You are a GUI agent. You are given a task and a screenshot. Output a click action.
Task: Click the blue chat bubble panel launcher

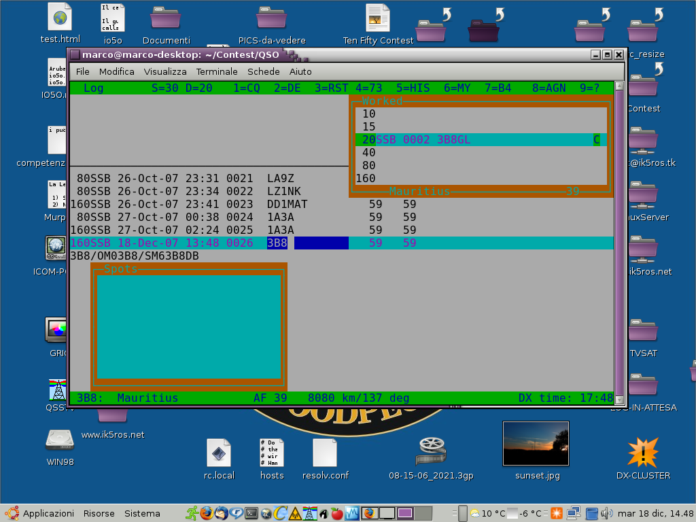coord(236,513)
